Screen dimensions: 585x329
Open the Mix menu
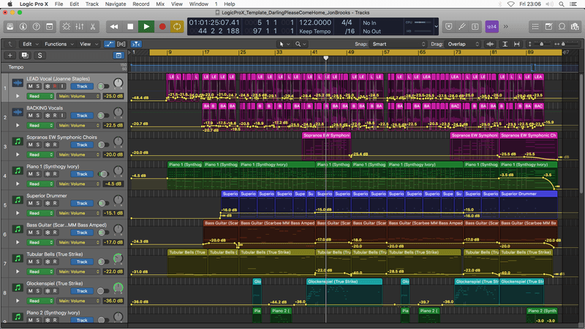(160, 4)
